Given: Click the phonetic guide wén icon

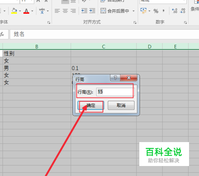Looking at the screenshot, I should click(x=42, y=11).
